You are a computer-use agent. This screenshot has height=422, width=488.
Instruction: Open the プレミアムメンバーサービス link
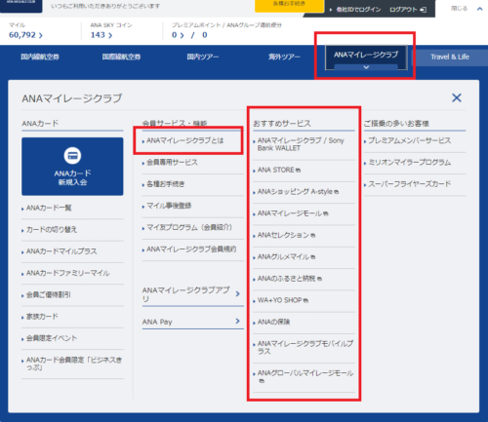click(x=409, y=140)
